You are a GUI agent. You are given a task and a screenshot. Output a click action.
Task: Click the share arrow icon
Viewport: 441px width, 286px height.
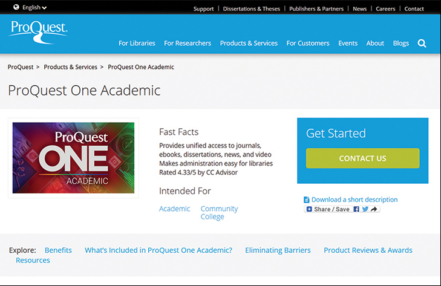click(374, 209)
